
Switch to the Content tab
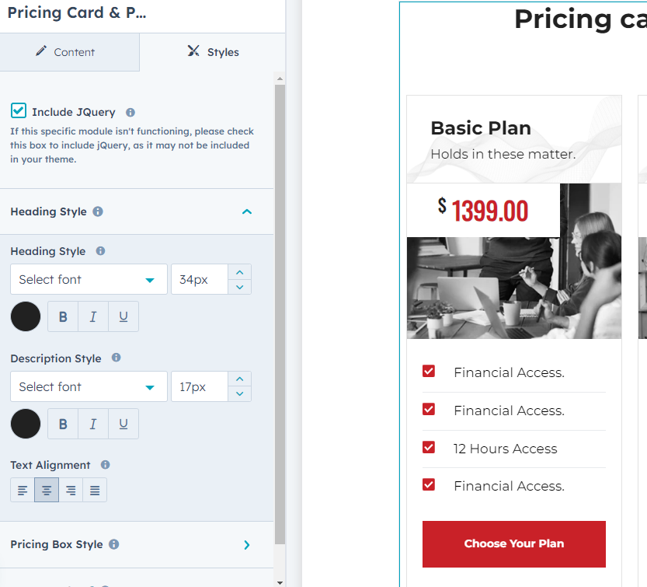pos(69,52)
